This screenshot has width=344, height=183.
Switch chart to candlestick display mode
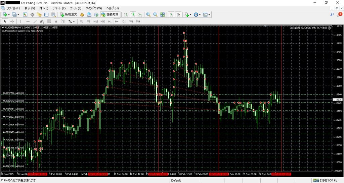click(x=133, y=15)
